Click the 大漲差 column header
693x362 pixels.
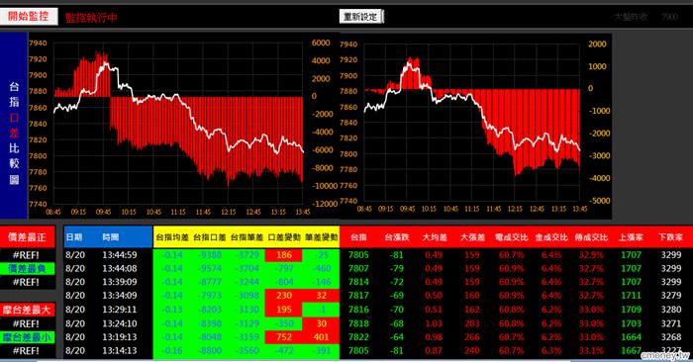472,237
